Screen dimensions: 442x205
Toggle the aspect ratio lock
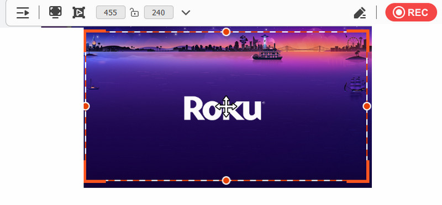point(134,12)
